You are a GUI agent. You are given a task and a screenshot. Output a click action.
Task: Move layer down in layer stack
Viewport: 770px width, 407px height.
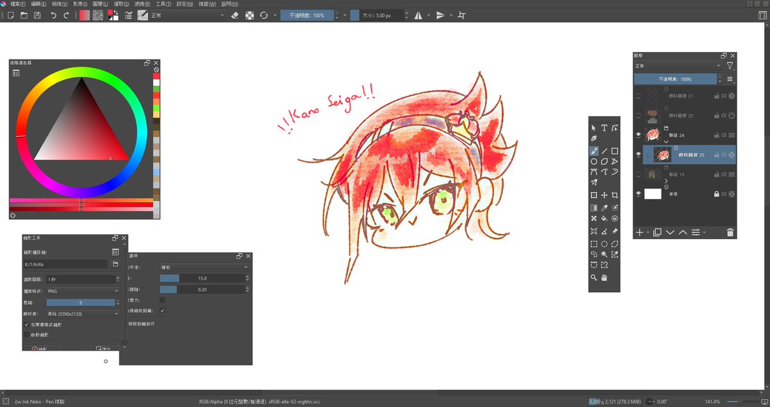[670, 232]
